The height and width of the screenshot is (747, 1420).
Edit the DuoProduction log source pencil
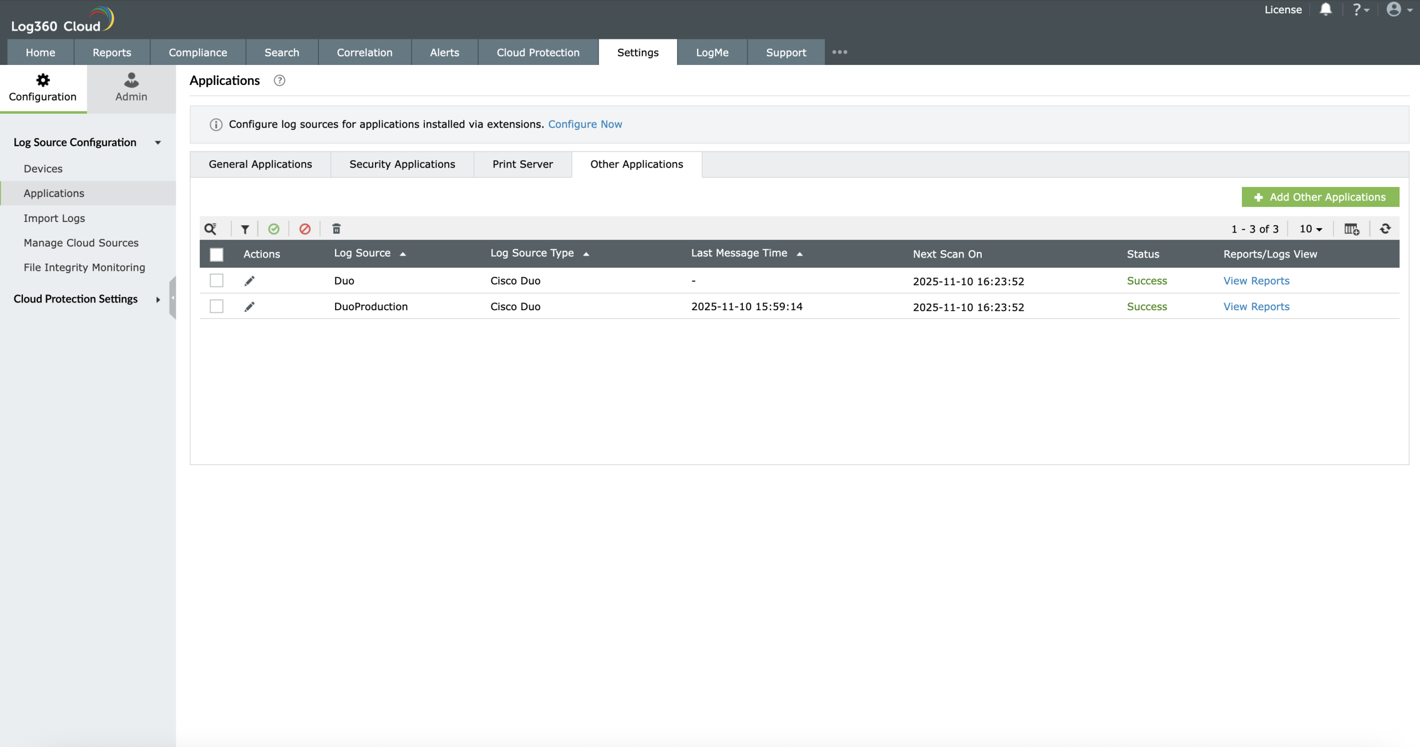[x=250, y=306]
